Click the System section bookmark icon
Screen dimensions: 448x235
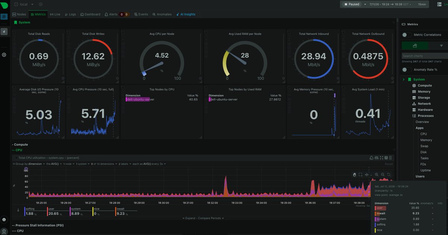15,22
